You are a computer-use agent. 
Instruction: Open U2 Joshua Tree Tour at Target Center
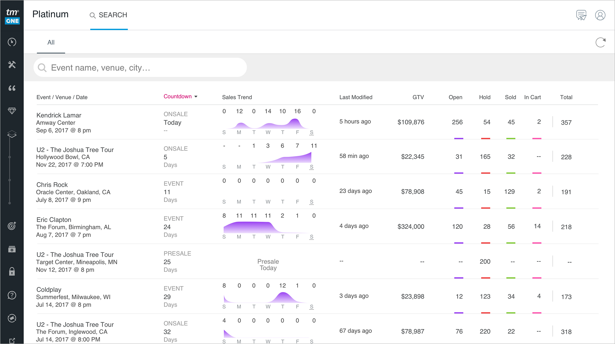coord(75,255)
